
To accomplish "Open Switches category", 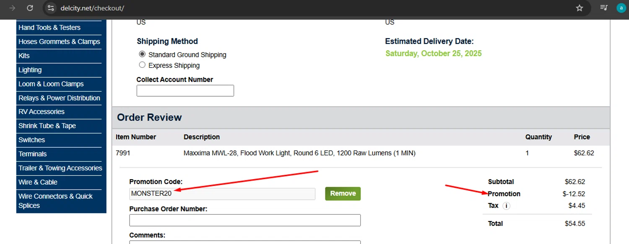I will (31, 140).
